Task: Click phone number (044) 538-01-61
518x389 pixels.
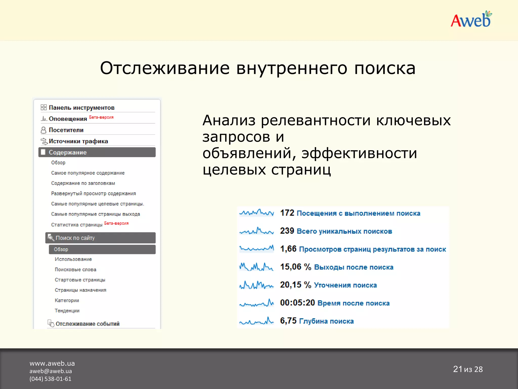Action: (x=50, y=379)
